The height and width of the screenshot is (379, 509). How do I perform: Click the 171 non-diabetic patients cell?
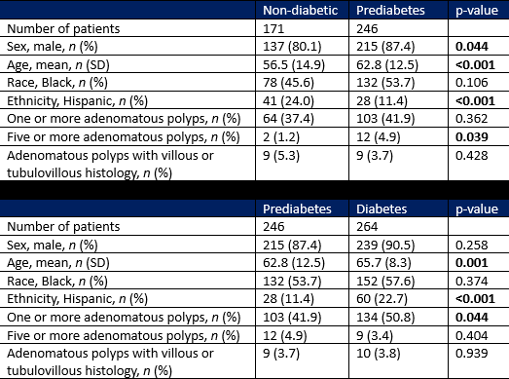pyautogui.click(x=273, y=28)
